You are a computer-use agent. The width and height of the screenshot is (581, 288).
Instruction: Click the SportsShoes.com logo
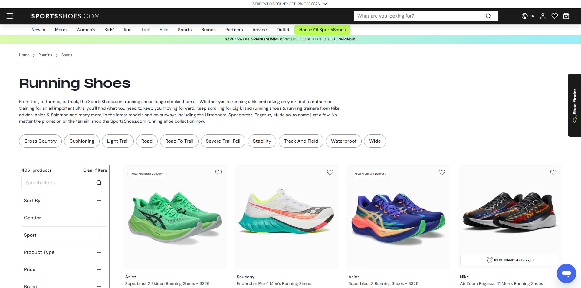[x=65, y=16]
